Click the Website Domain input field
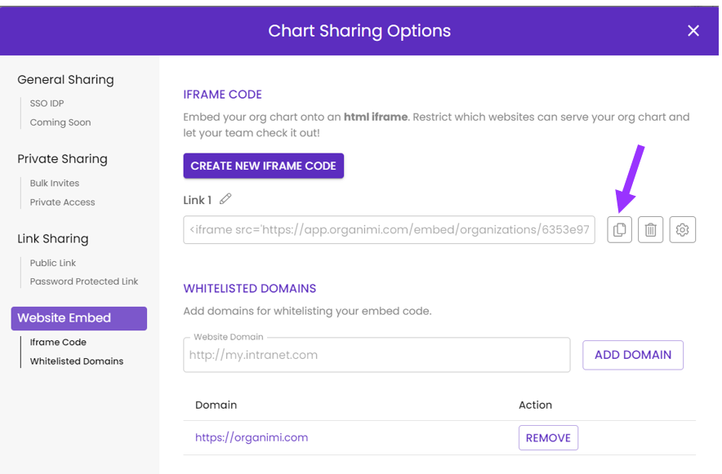722x474 pixels. [376, 357]
